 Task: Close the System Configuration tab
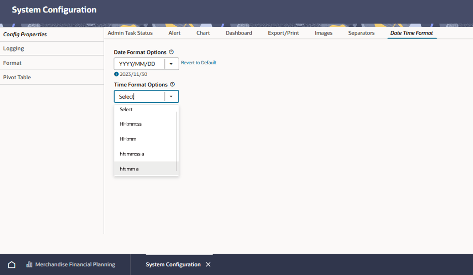pyautogui.click(x=208, y=264)
